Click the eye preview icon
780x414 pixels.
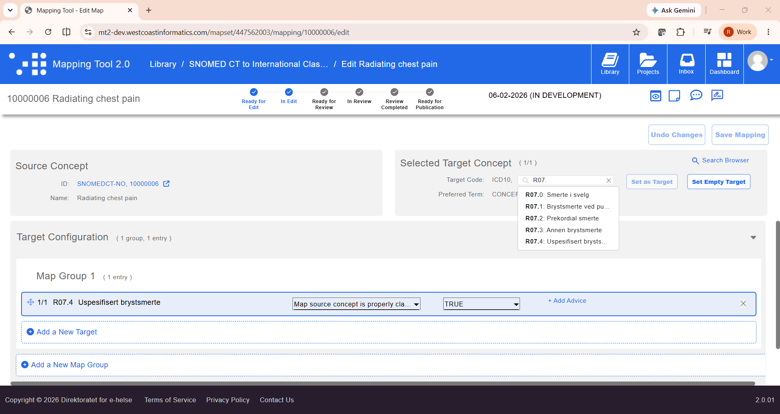[x=656, y=96]
